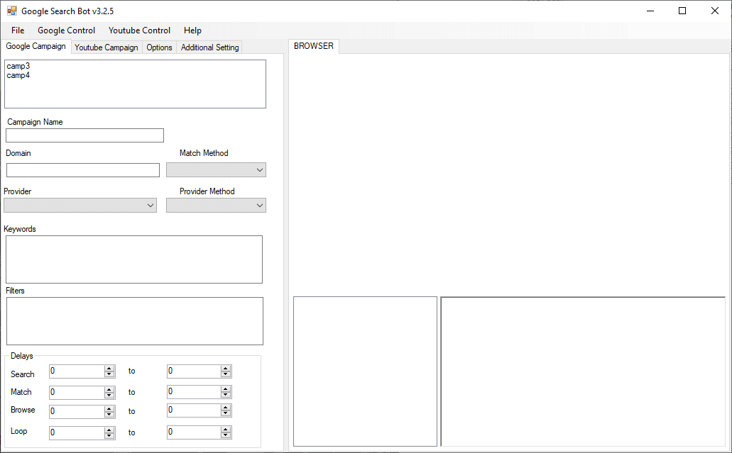
Task: Click inside the Keywords box
Action: [133, 259]
